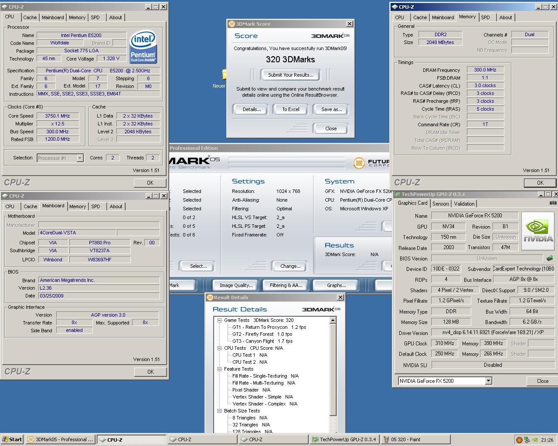558x446 pixels.
Task: Click To Excel button
Action: coord(291,109)
